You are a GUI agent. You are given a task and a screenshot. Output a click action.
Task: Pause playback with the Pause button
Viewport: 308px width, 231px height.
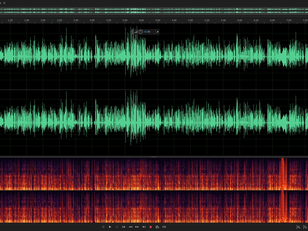click(x=117, y=227)
